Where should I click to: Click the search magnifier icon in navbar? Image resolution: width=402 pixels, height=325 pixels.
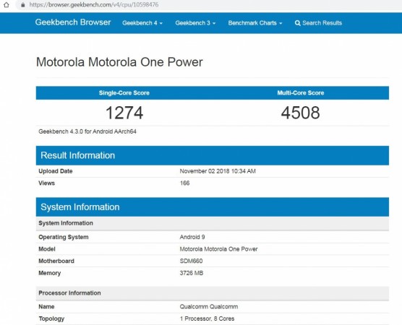pos(297,23)
